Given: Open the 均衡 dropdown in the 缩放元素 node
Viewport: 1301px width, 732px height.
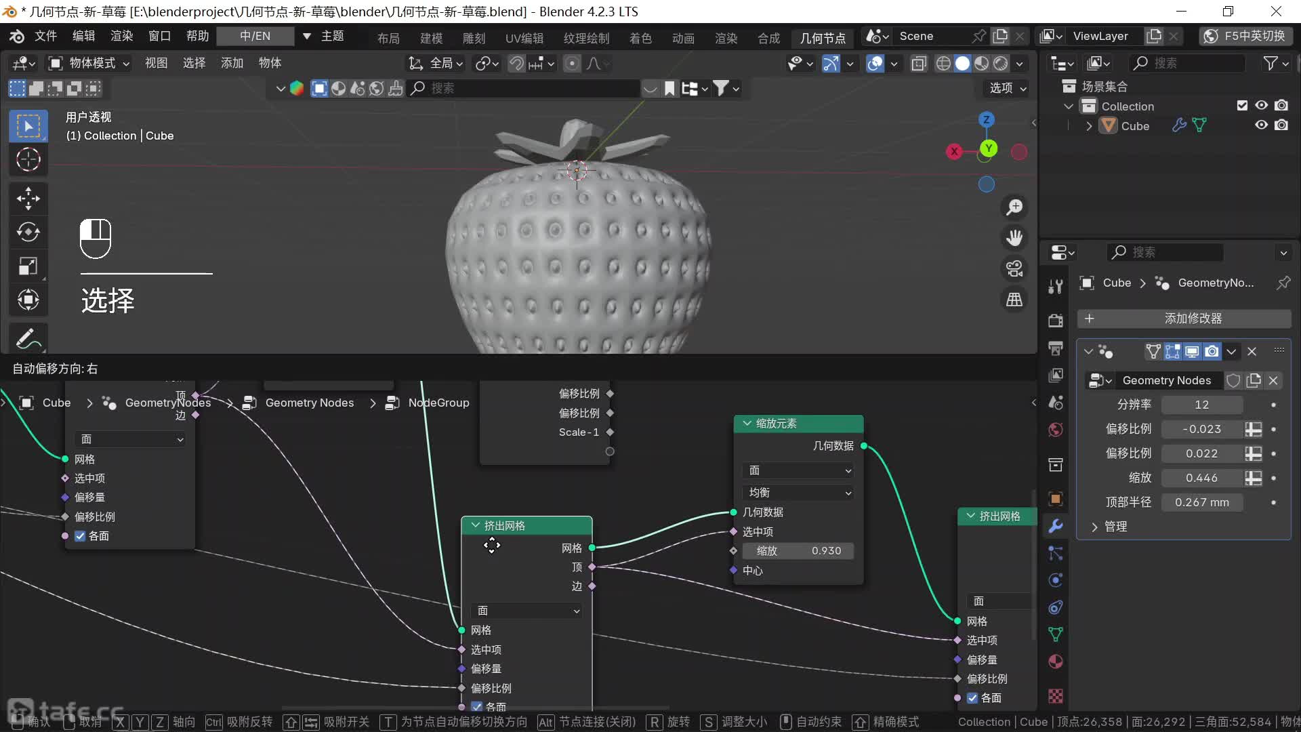Looking at the screenshot, I should (x=798, y=493).
